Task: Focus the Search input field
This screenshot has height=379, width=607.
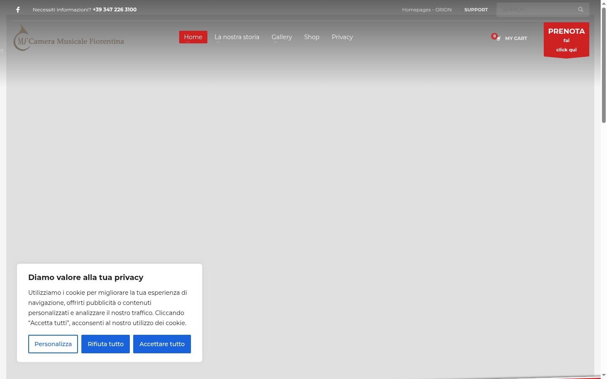Action: pos(537,9)
